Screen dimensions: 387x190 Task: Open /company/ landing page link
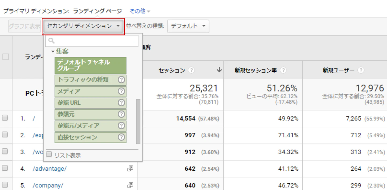[48, 185]
